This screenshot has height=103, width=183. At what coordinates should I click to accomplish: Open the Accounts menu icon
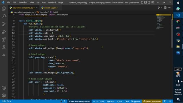point(4,88)
